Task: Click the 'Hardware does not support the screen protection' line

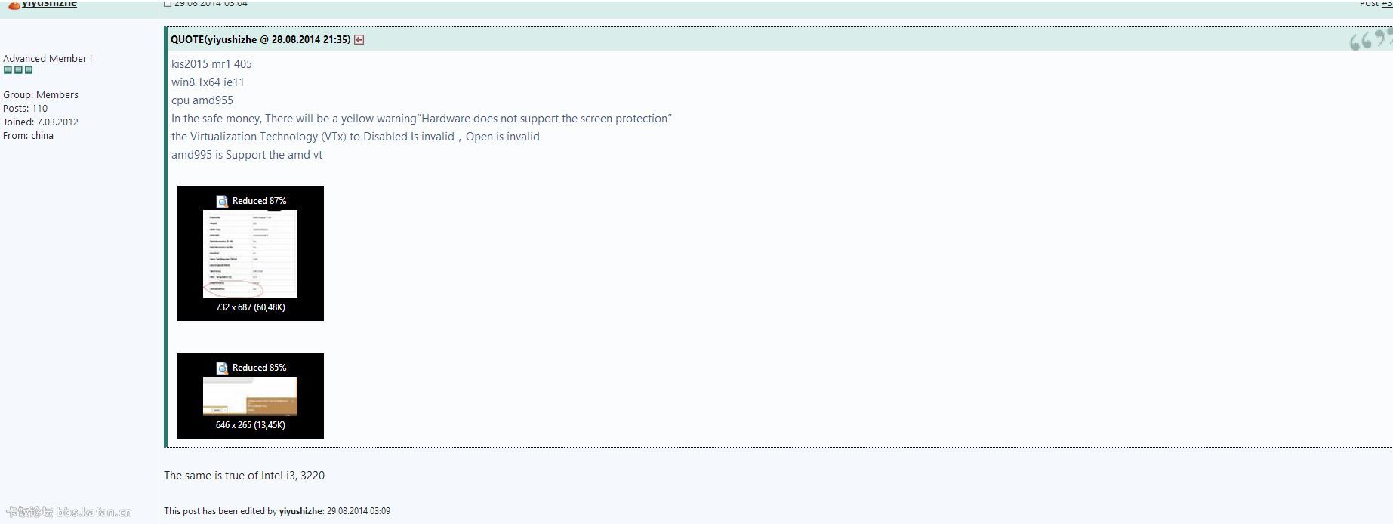Action: (x=421, y=119)
